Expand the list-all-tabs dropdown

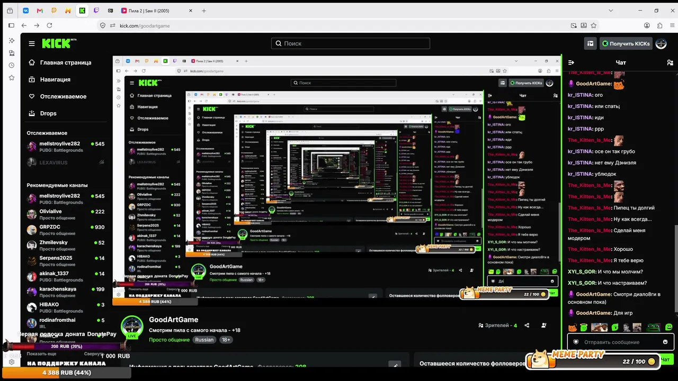(x=611, y=11)
